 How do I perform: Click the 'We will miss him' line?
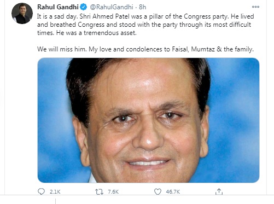[62, 49]
